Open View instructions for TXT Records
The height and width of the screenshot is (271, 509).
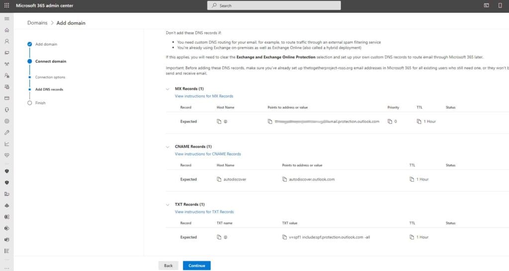(204, 212)
